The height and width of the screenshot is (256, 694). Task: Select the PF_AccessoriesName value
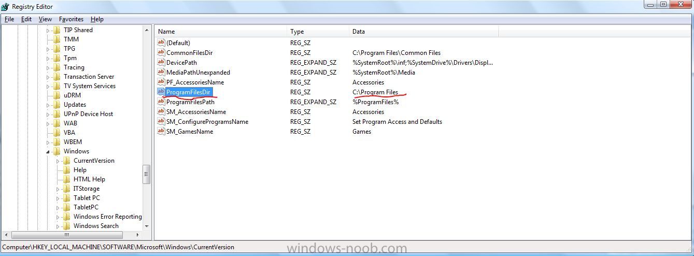pyautogui.click(x=195, y=82)
